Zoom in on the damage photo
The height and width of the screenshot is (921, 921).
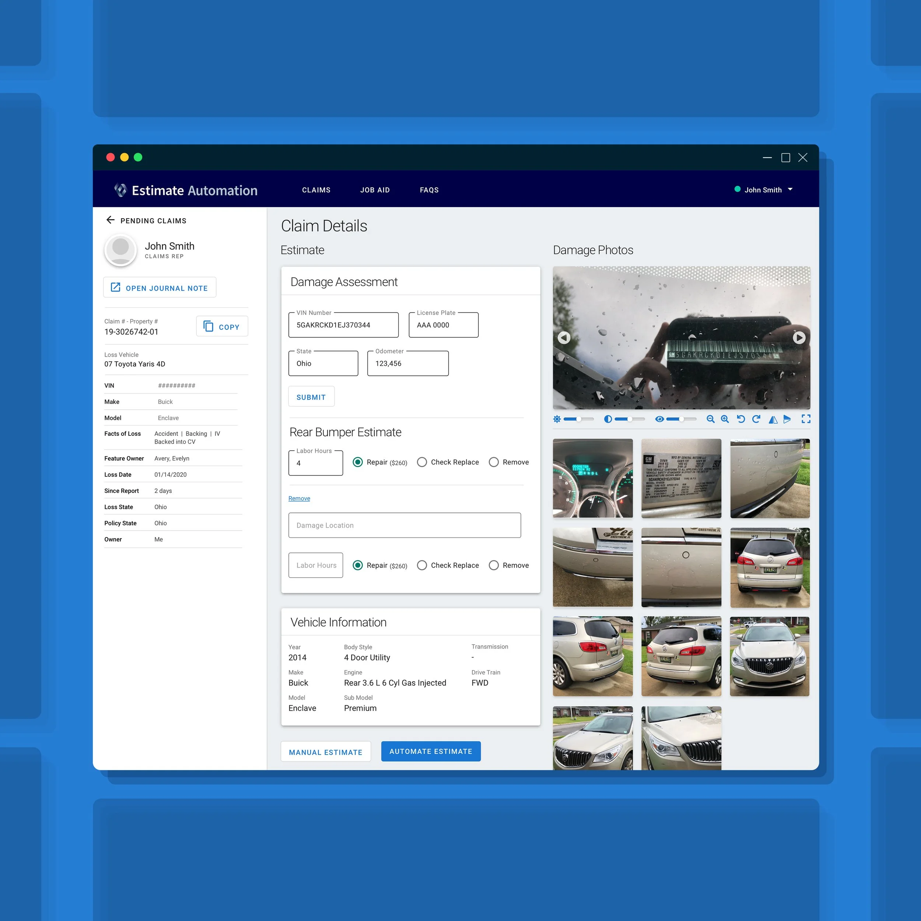(x=725, y=419)
